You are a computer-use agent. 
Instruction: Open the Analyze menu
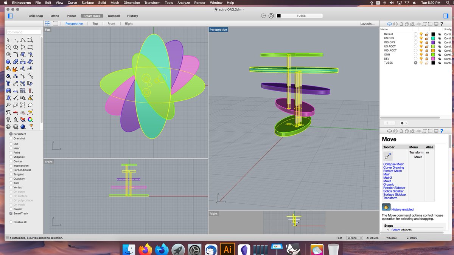point(183,3)
